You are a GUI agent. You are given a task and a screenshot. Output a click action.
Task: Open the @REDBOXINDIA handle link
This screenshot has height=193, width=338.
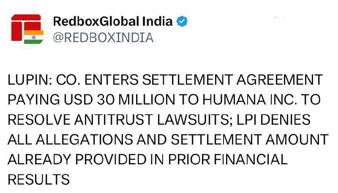[x=103, y=38]
